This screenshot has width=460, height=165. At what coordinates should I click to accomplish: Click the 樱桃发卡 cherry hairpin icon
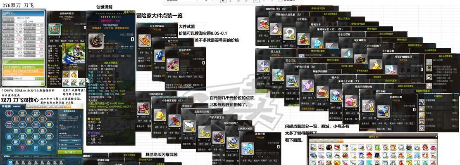303,39
